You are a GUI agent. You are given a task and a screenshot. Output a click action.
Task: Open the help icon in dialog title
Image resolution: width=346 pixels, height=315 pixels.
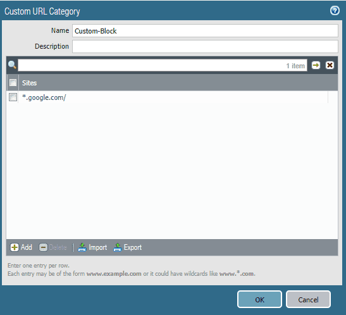click(335, 10)
